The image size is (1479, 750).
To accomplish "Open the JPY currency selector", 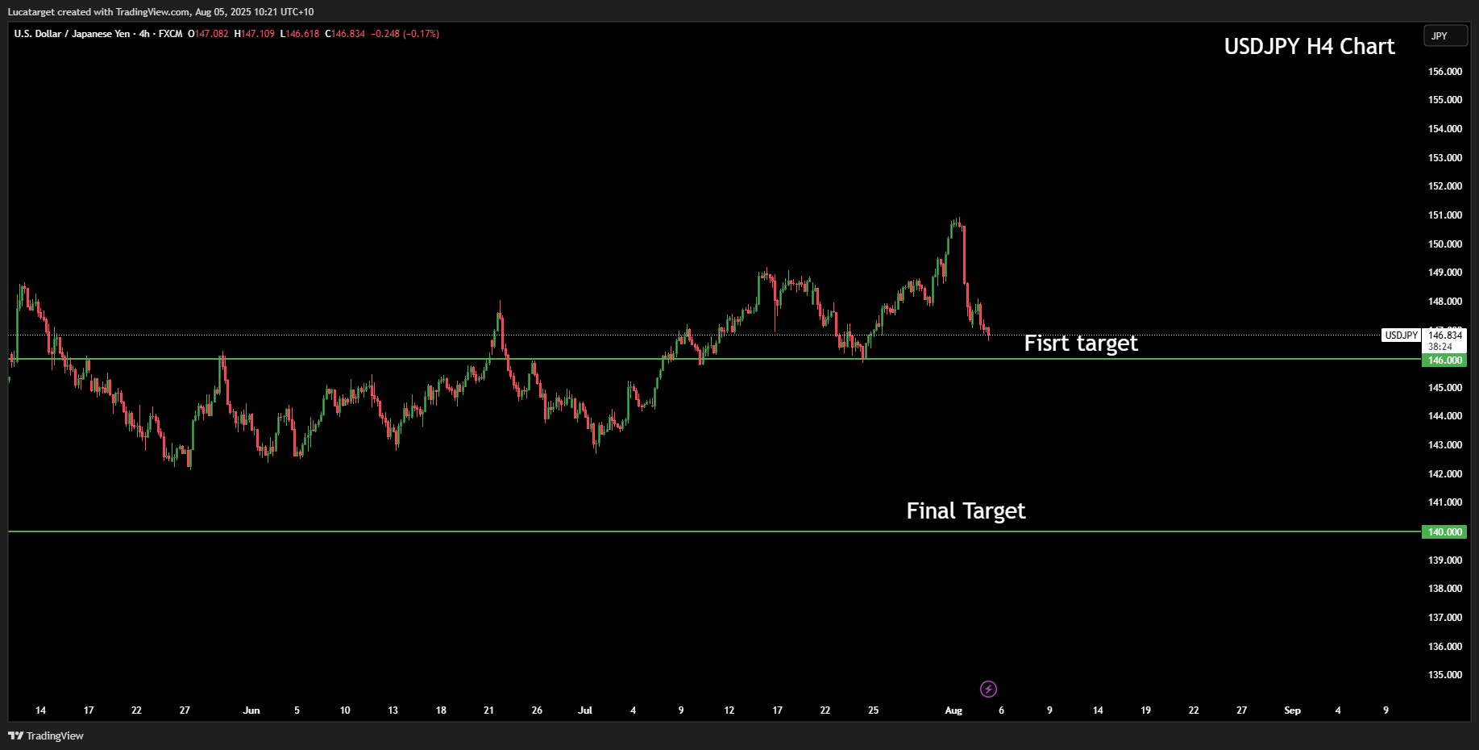I will click(x=1445, y=35).
